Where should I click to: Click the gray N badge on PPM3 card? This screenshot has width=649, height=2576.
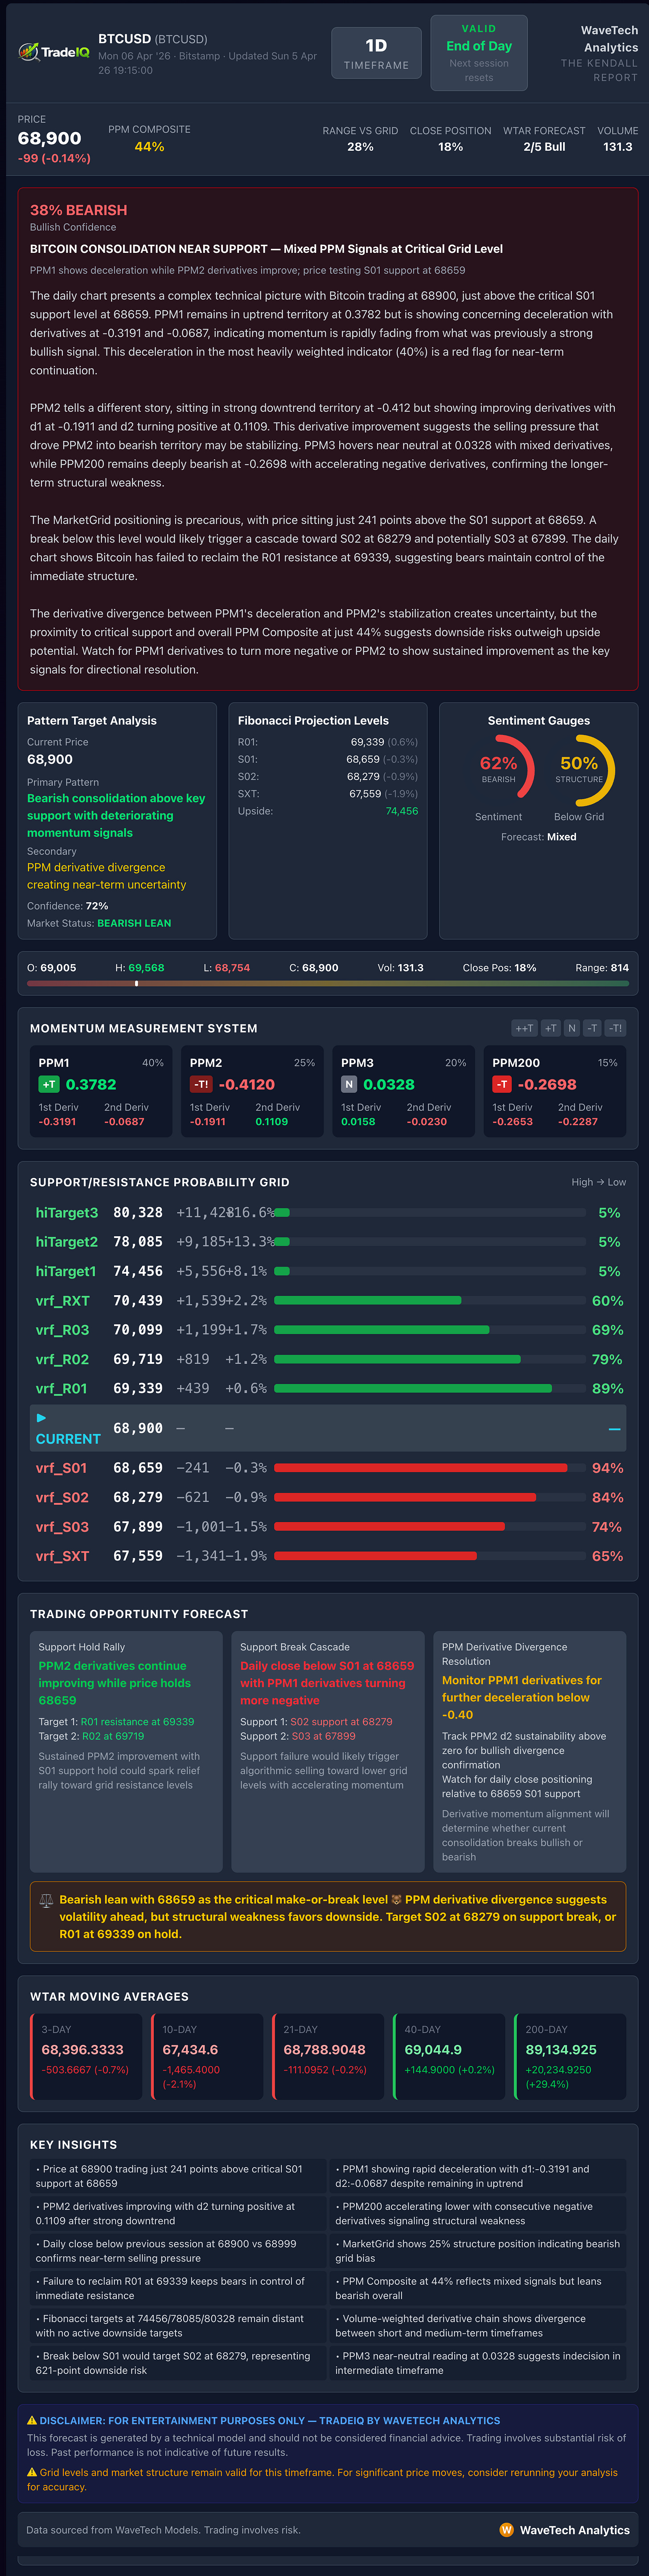349,1084
